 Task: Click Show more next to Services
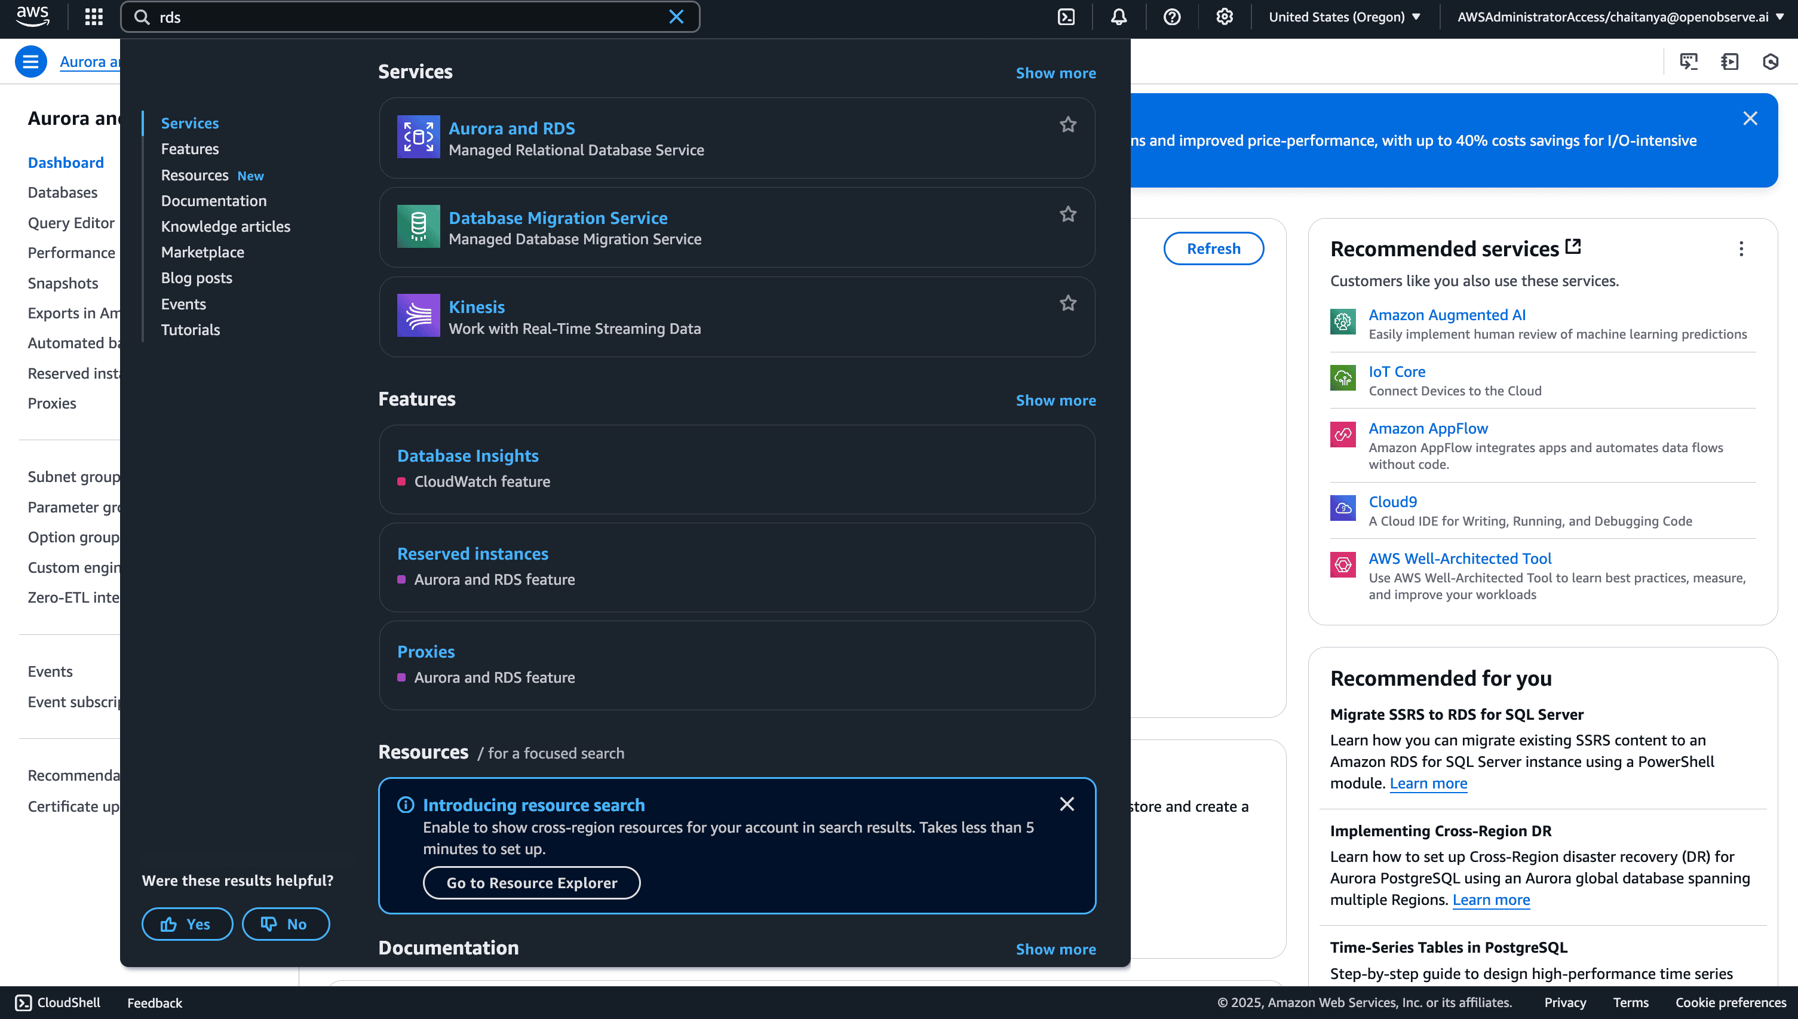pyautogui.click(x=1056, y=73)
